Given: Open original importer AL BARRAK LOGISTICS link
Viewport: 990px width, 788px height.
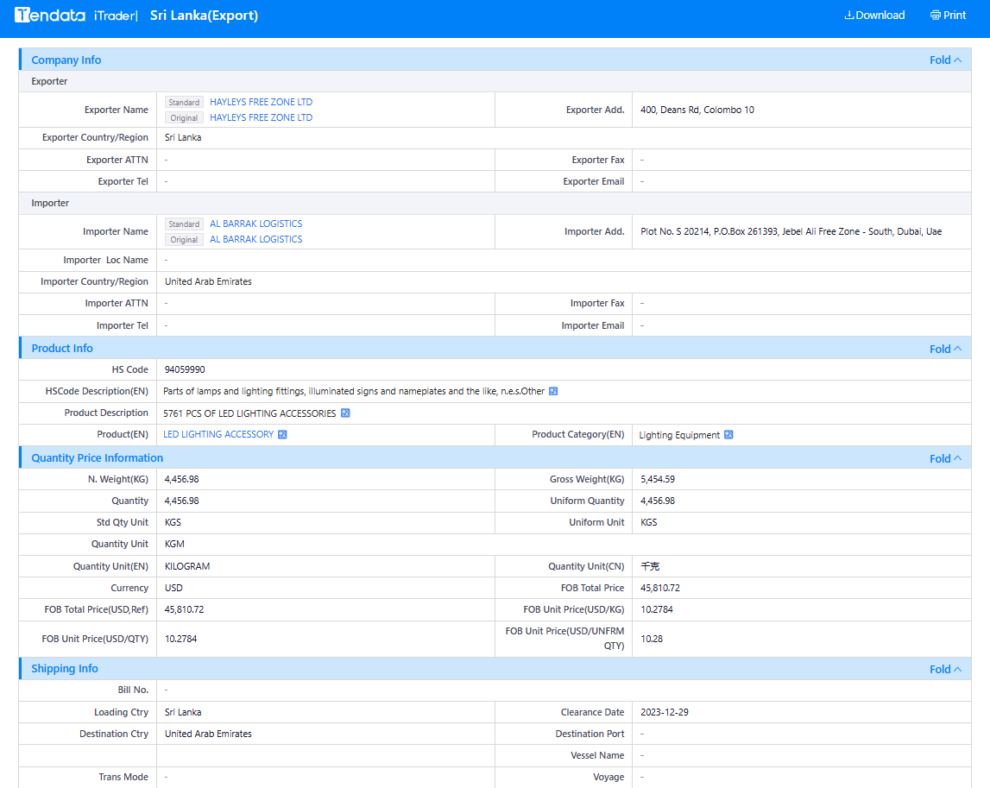Looking at the screenshot, I should [x=255, y=239].
